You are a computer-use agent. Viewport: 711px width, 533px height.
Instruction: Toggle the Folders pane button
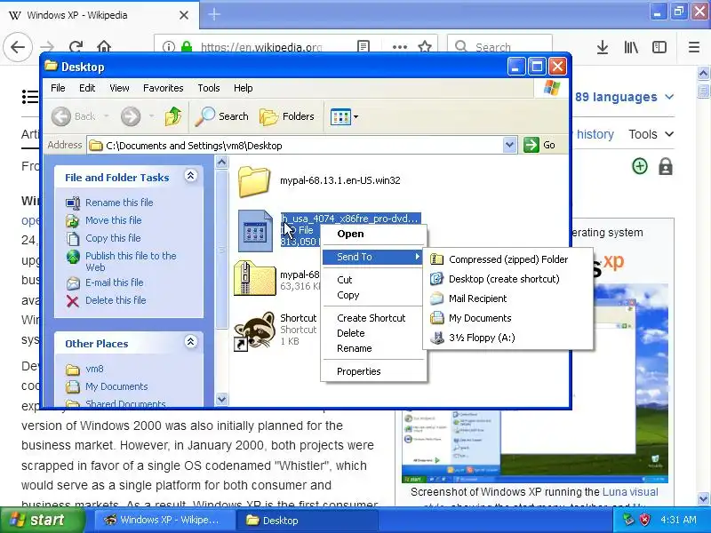(286, 116)
